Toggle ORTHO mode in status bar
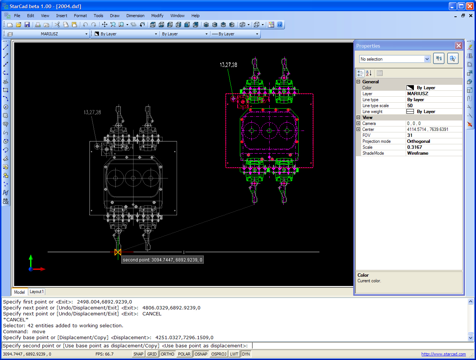476x360 pixels. pyautogui.click(x=167, y=354)
